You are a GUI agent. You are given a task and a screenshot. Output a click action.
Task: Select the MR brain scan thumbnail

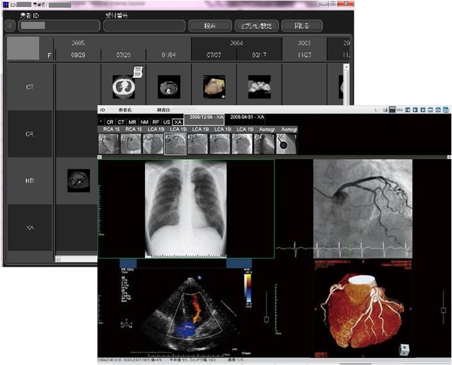pos(79,180)
